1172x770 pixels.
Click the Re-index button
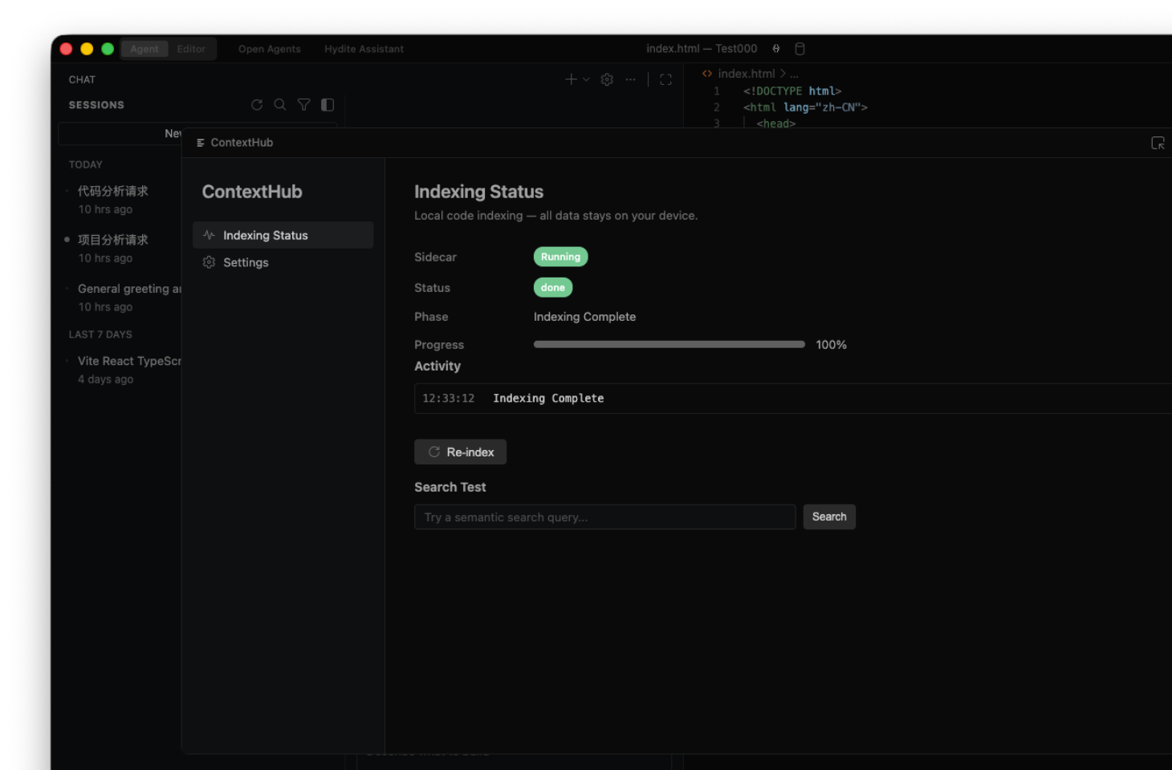click(x=460, y=452)
